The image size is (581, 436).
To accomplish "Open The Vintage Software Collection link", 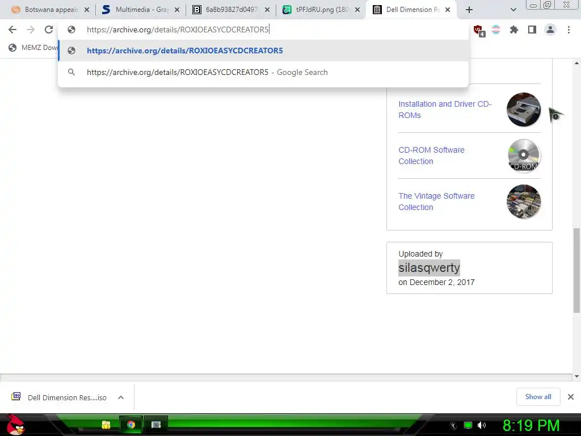I will [x=436, y=202].
